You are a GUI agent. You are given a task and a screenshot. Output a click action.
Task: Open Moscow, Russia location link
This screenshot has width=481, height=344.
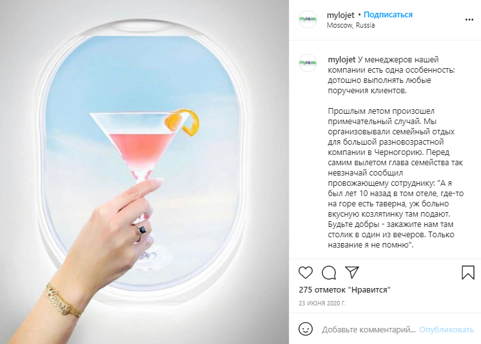(351, 25)
